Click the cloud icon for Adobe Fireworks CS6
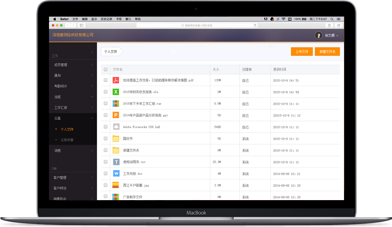 point(116,127)
